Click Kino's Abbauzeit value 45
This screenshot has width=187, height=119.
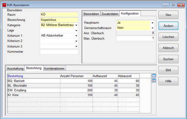[129, 95]
